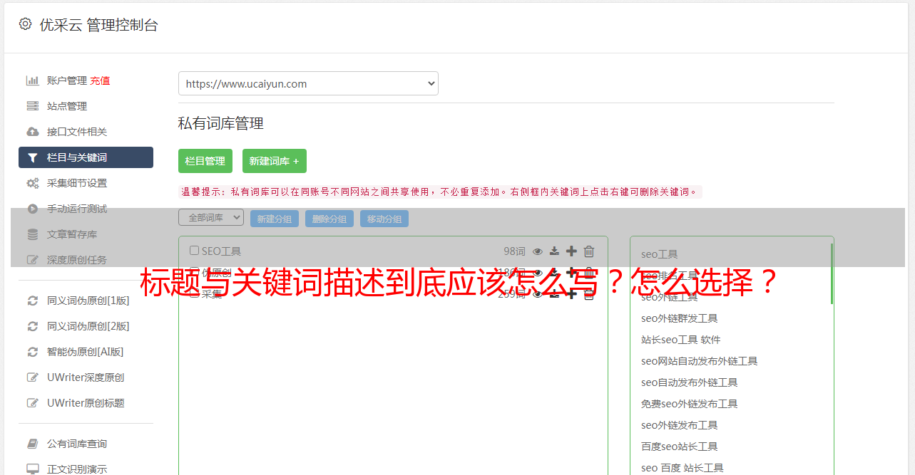The height and width of the screenshot is (475, 915).
Task: Click the 优采云 管理控制台 header title
Action: click(99, 25)
